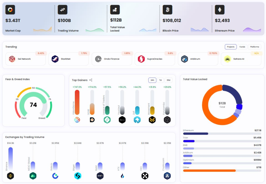This screenshot has width=266, height=184.
Task: Click the Fear & Greed gauge value
Action: coord(33,105)
